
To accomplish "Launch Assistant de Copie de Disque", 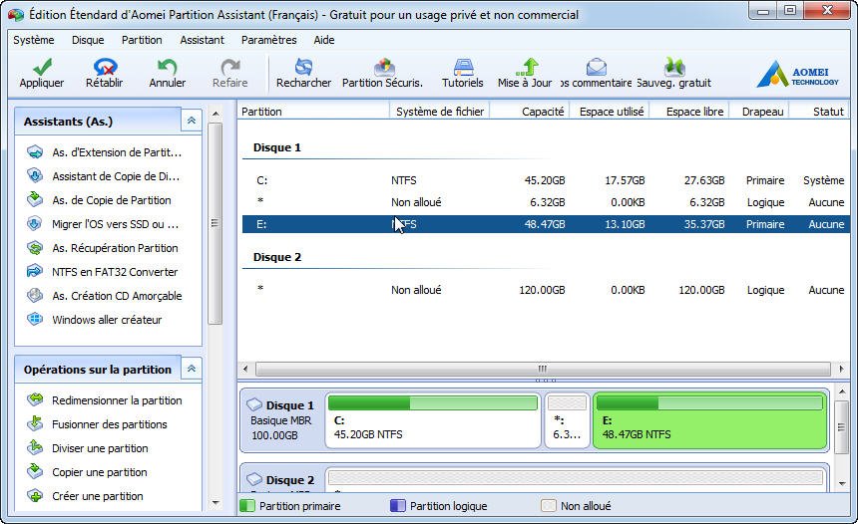I will click(x=103, y=176).
